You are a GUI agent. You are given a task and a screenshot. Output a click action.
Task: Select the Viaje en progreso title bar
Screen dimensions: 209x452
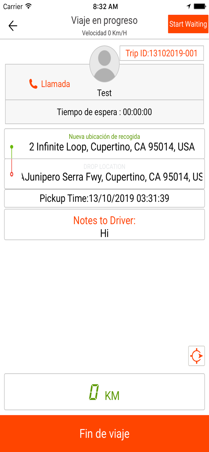click(104, 20)
